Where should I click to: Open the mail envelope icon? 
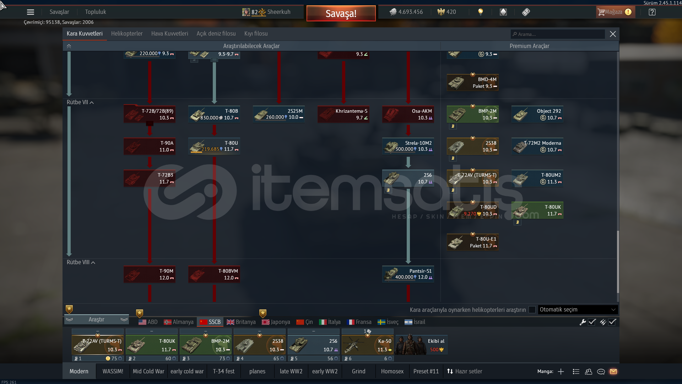(613, 372)
